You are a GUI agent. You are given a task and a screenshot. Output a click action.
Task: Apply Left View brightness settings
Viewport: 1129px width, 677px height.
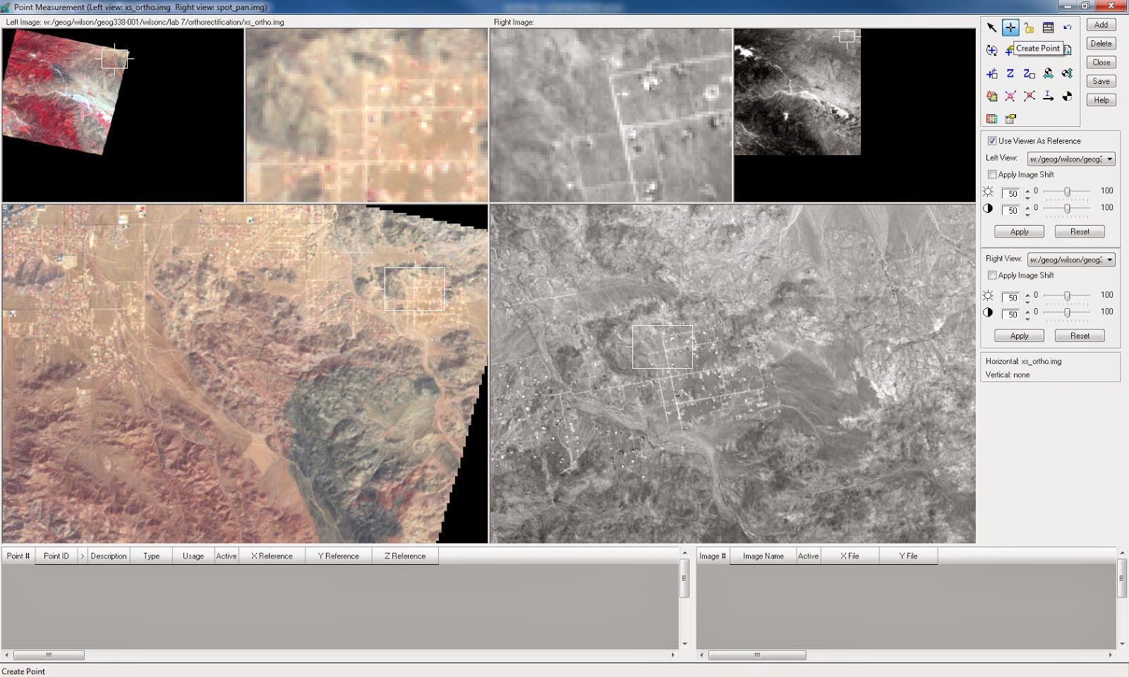click(1019, 232)
